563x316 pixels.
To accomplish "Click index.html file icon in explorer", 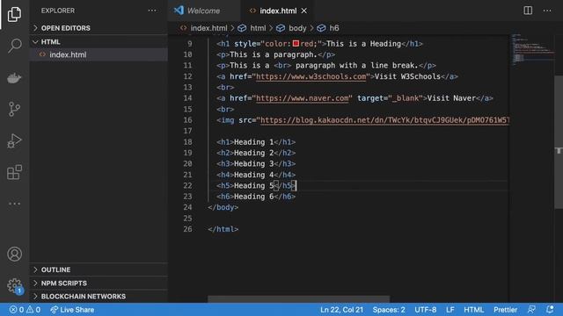I will (42, 54).
